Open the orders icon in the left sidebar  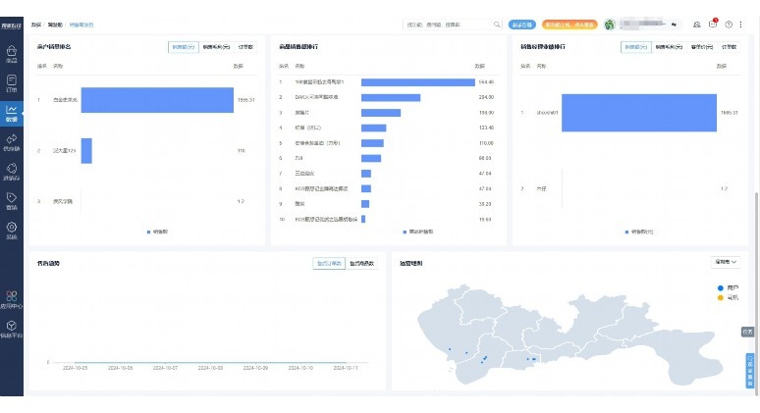pos(12,82)
